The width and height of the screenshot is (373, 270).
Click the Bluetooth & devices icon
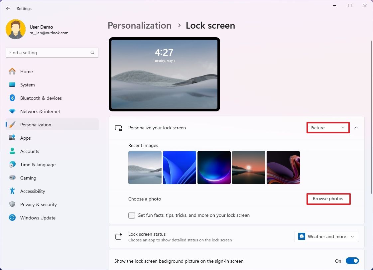click(13, 98)
